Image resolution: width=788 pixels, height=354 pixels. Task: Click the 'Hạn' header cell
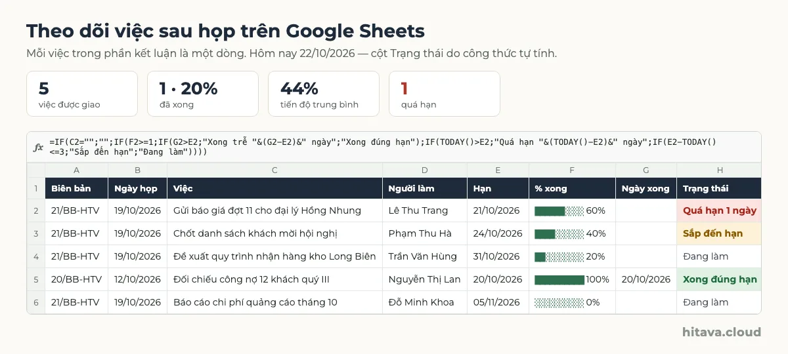click(x=498, y=189)
